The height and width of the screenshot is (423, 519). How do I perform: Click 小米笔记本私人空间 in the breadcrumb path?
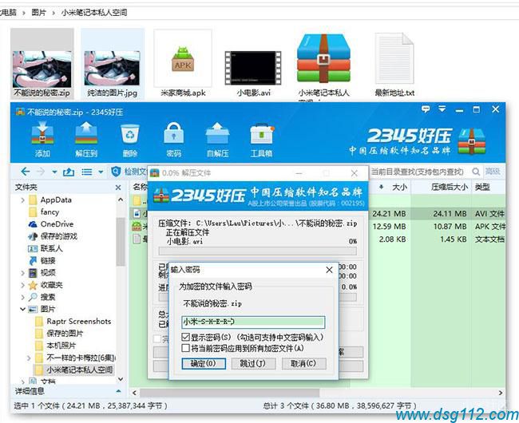pyautogui.click(x=94, y=13)
